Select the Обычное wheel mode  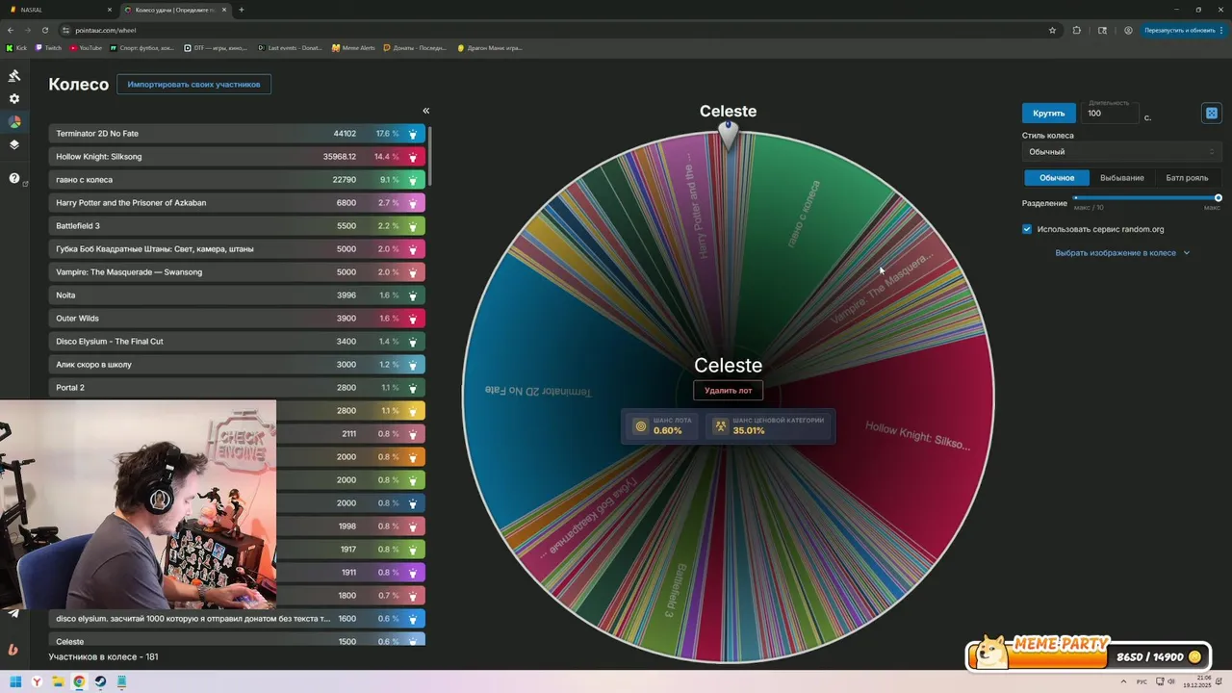coord(1057,178)
